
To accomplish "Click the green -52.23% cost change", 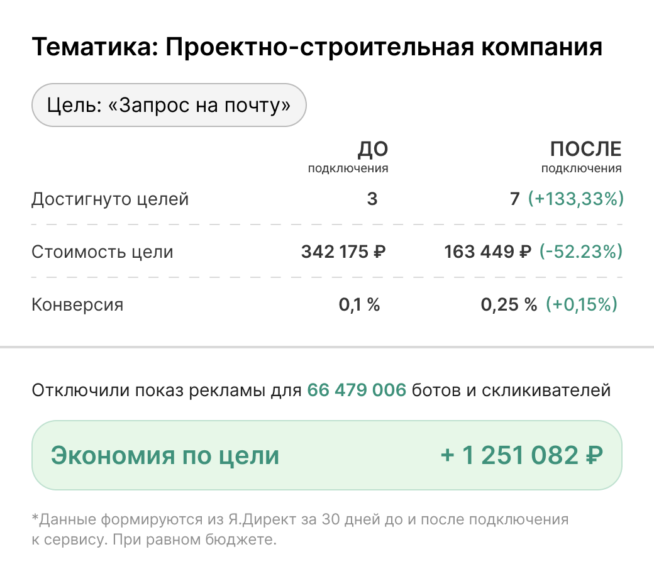I will [x=580, y=252].
